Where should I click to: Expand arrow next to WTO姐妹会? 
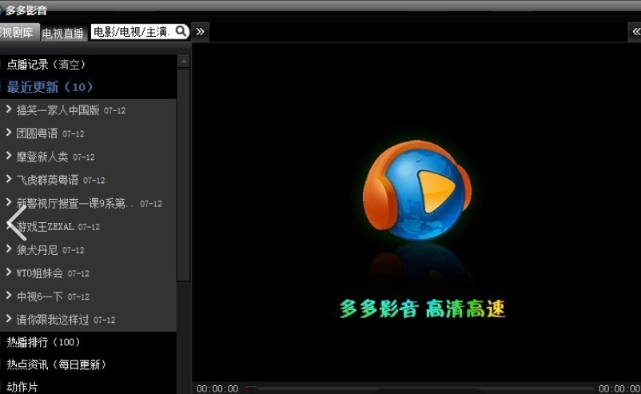(9, 272)
